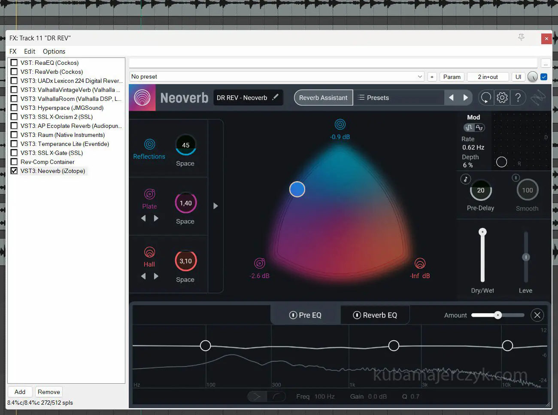Click the Remove button
The width and height of the screenshot is (558, 415).
(x=49, y=392)
